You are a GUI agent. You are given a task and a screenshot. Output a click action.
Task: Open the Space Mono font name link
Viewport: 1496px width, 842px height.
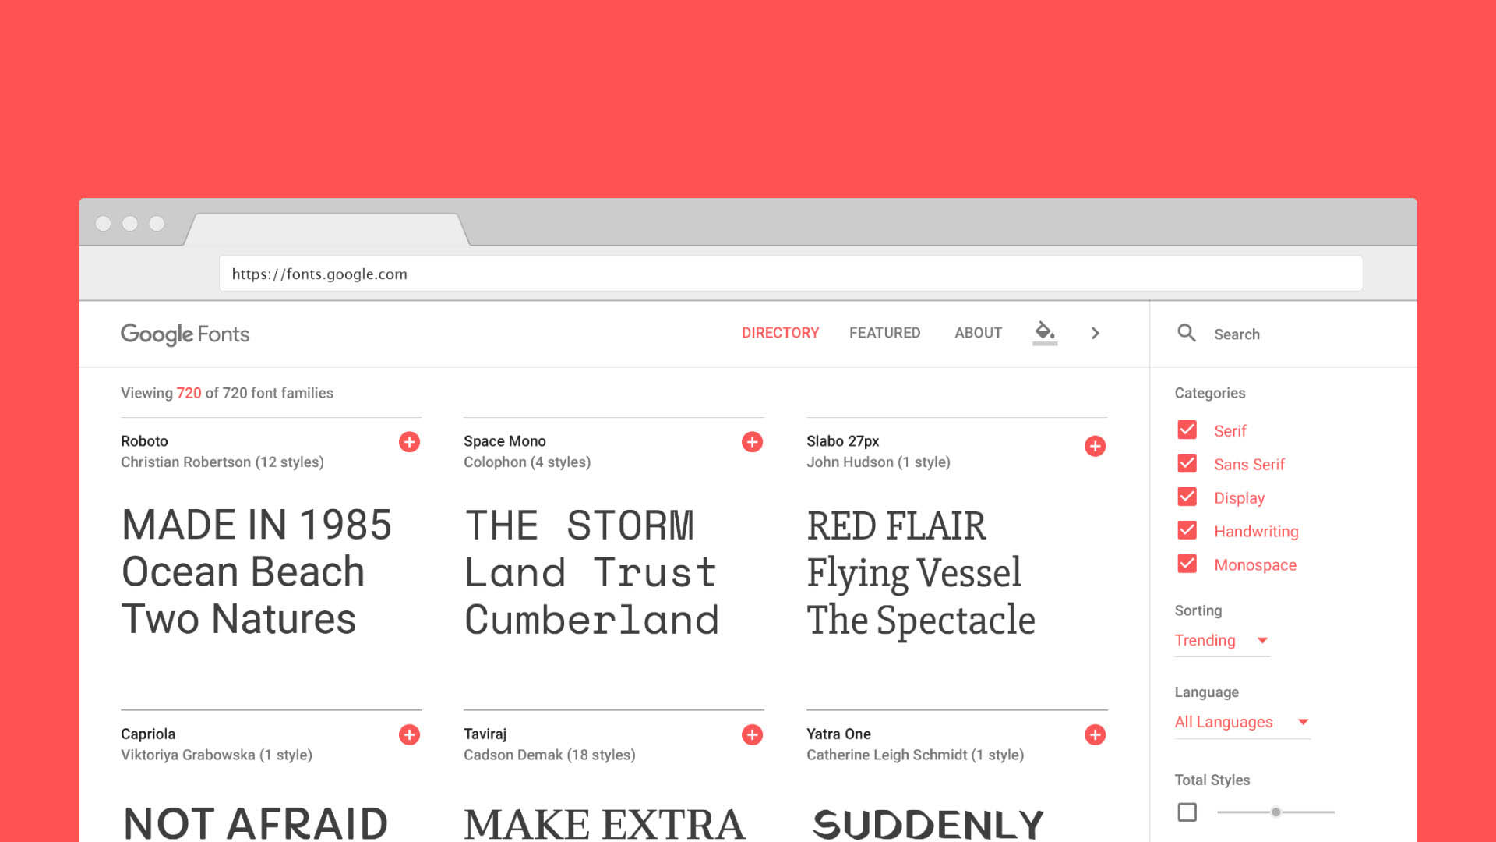coord(504,441)
